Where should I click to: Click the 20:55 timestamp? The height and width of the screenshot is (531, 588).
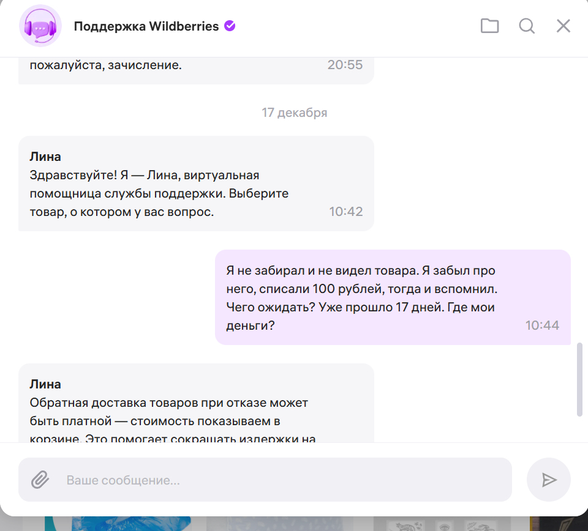[345, 65]
